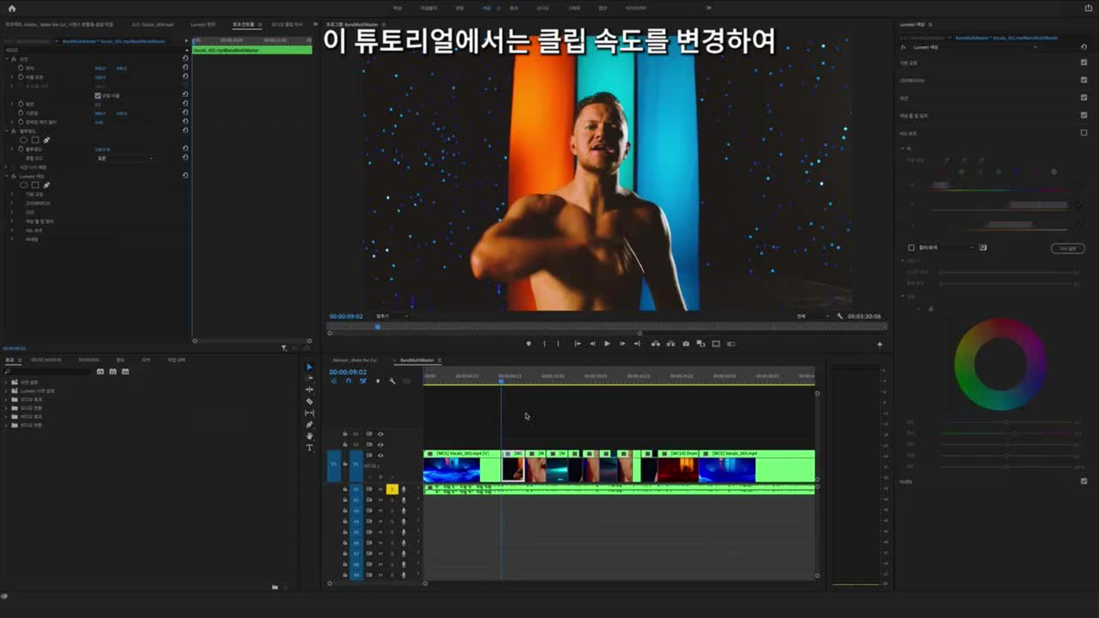Add a marker in Program Monitor
1099x618 pixels.
(528, 344)
